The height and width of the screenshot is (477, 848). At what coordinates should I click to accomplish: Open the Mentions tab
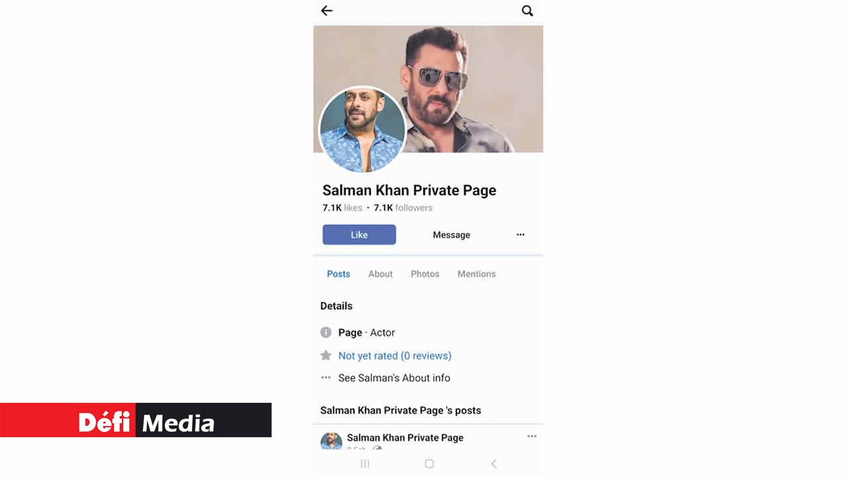coord(476,274)
